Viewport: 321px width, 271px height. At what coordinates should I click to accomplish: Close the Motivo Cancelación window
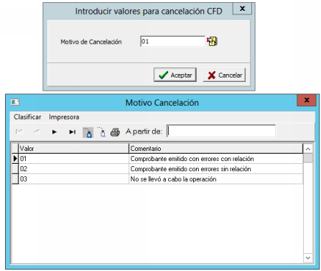point(307,100)
